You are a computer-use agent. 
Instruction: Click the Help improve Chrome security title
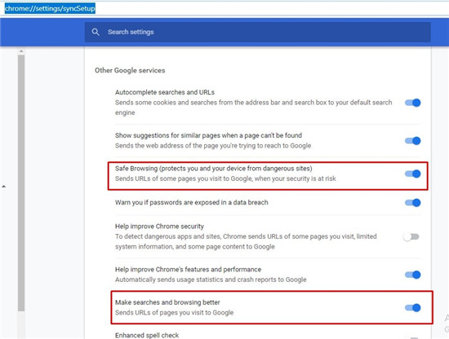[159, 227]
